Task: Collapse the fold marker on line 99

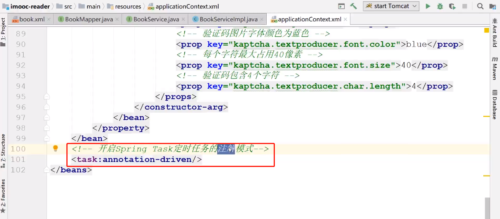Action: click(x=47, y=138)
